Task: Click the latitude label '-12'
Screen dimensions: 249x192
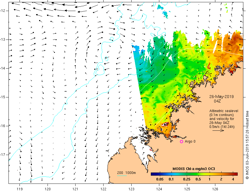Action: 3,11
